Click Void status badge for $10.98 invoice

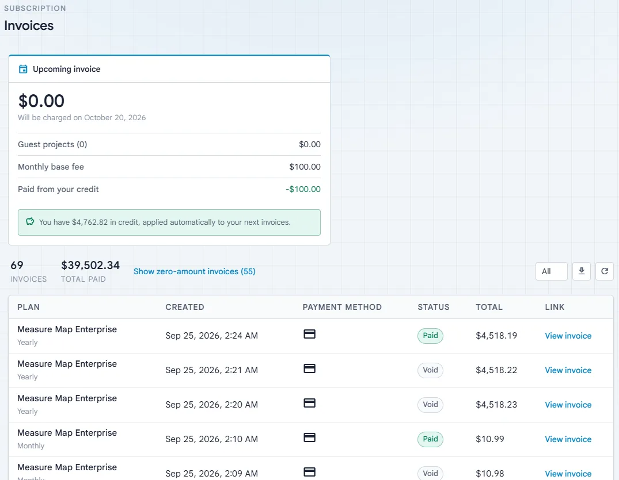click(430, 473)
